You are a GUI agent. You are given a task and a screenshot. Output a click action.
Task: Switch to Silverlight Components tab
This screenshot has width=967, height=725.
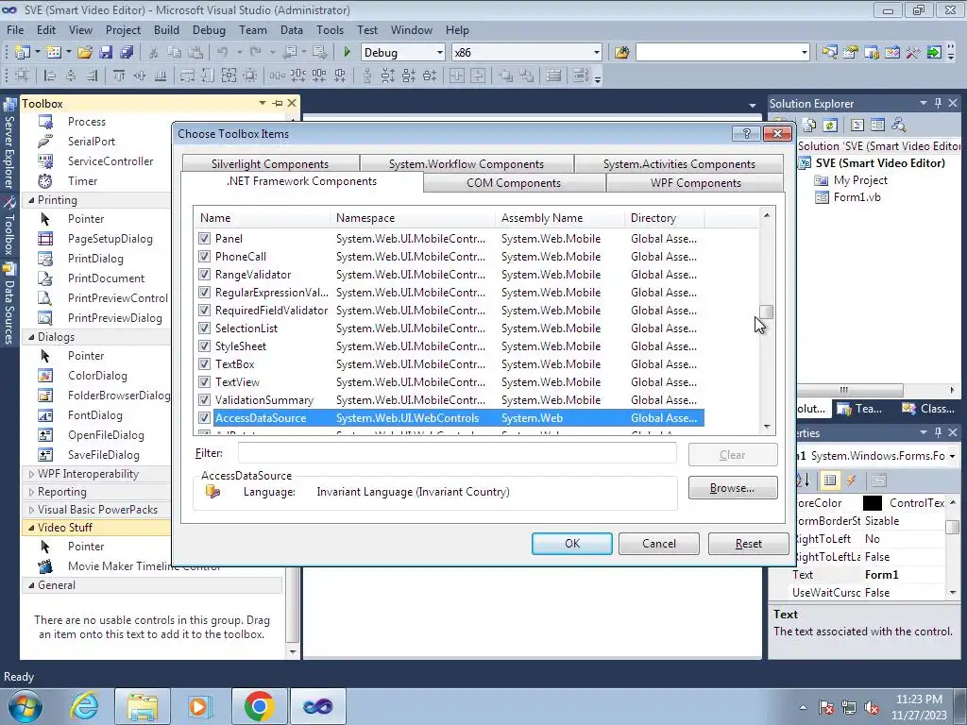point(270,164)
